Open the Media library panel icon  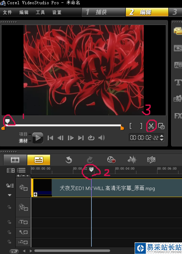pos(178,31)
